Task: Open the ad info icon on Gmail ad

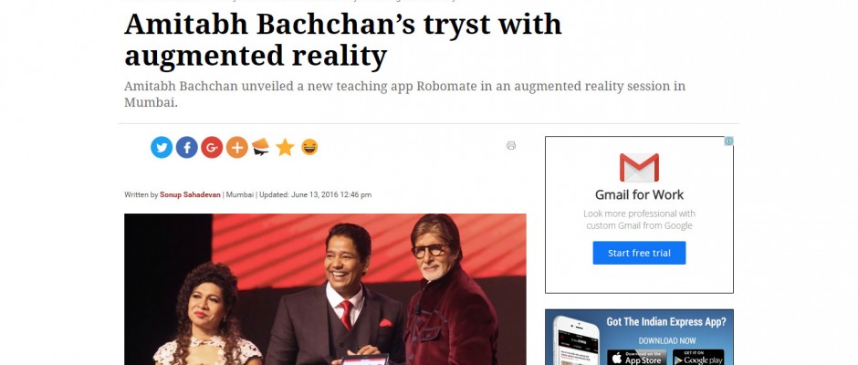Action: 728,141
